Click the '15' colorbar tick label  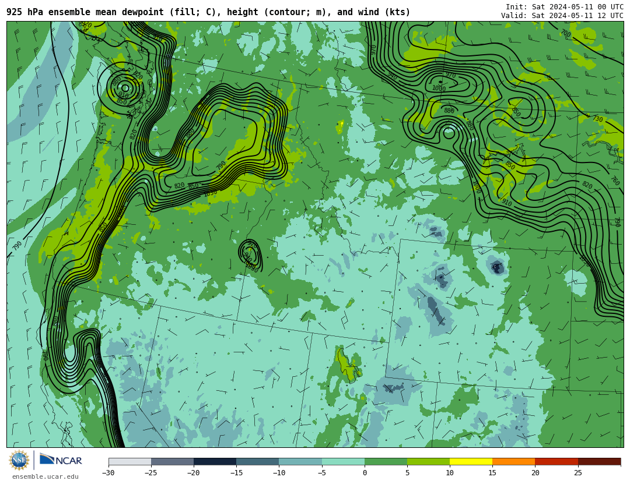click(492, 473)
